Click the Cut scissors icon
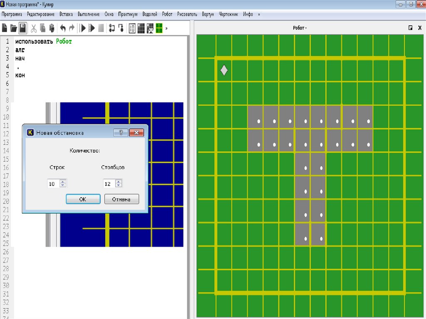 click(34, 28)
